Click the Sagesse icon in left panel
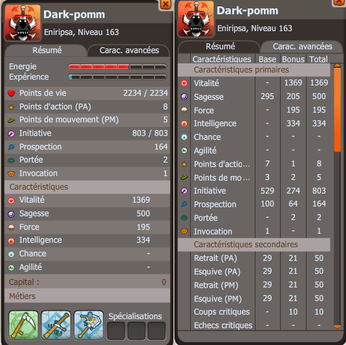This screenshot has height=345, width=346. [x=11, y=214]
